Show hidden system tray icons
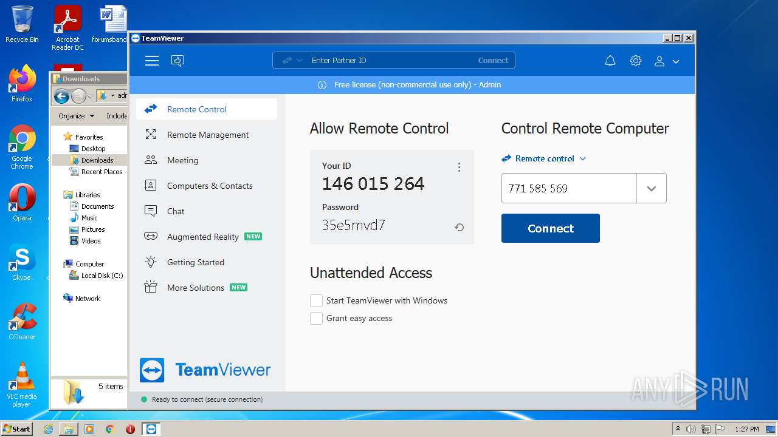Viewport: 778px width, 437px height. click(x=678, y=429)
